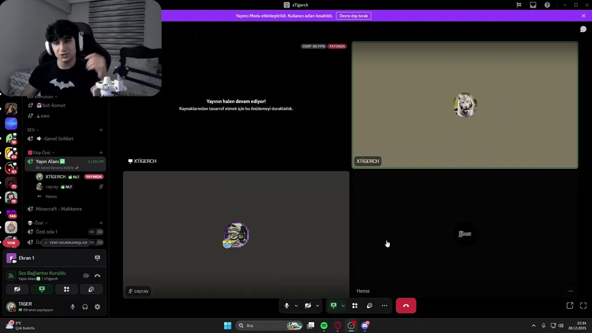Open camera device options arrow

coord(317,306)
